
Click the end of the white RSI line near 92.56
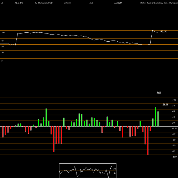[x=157, y=32]
